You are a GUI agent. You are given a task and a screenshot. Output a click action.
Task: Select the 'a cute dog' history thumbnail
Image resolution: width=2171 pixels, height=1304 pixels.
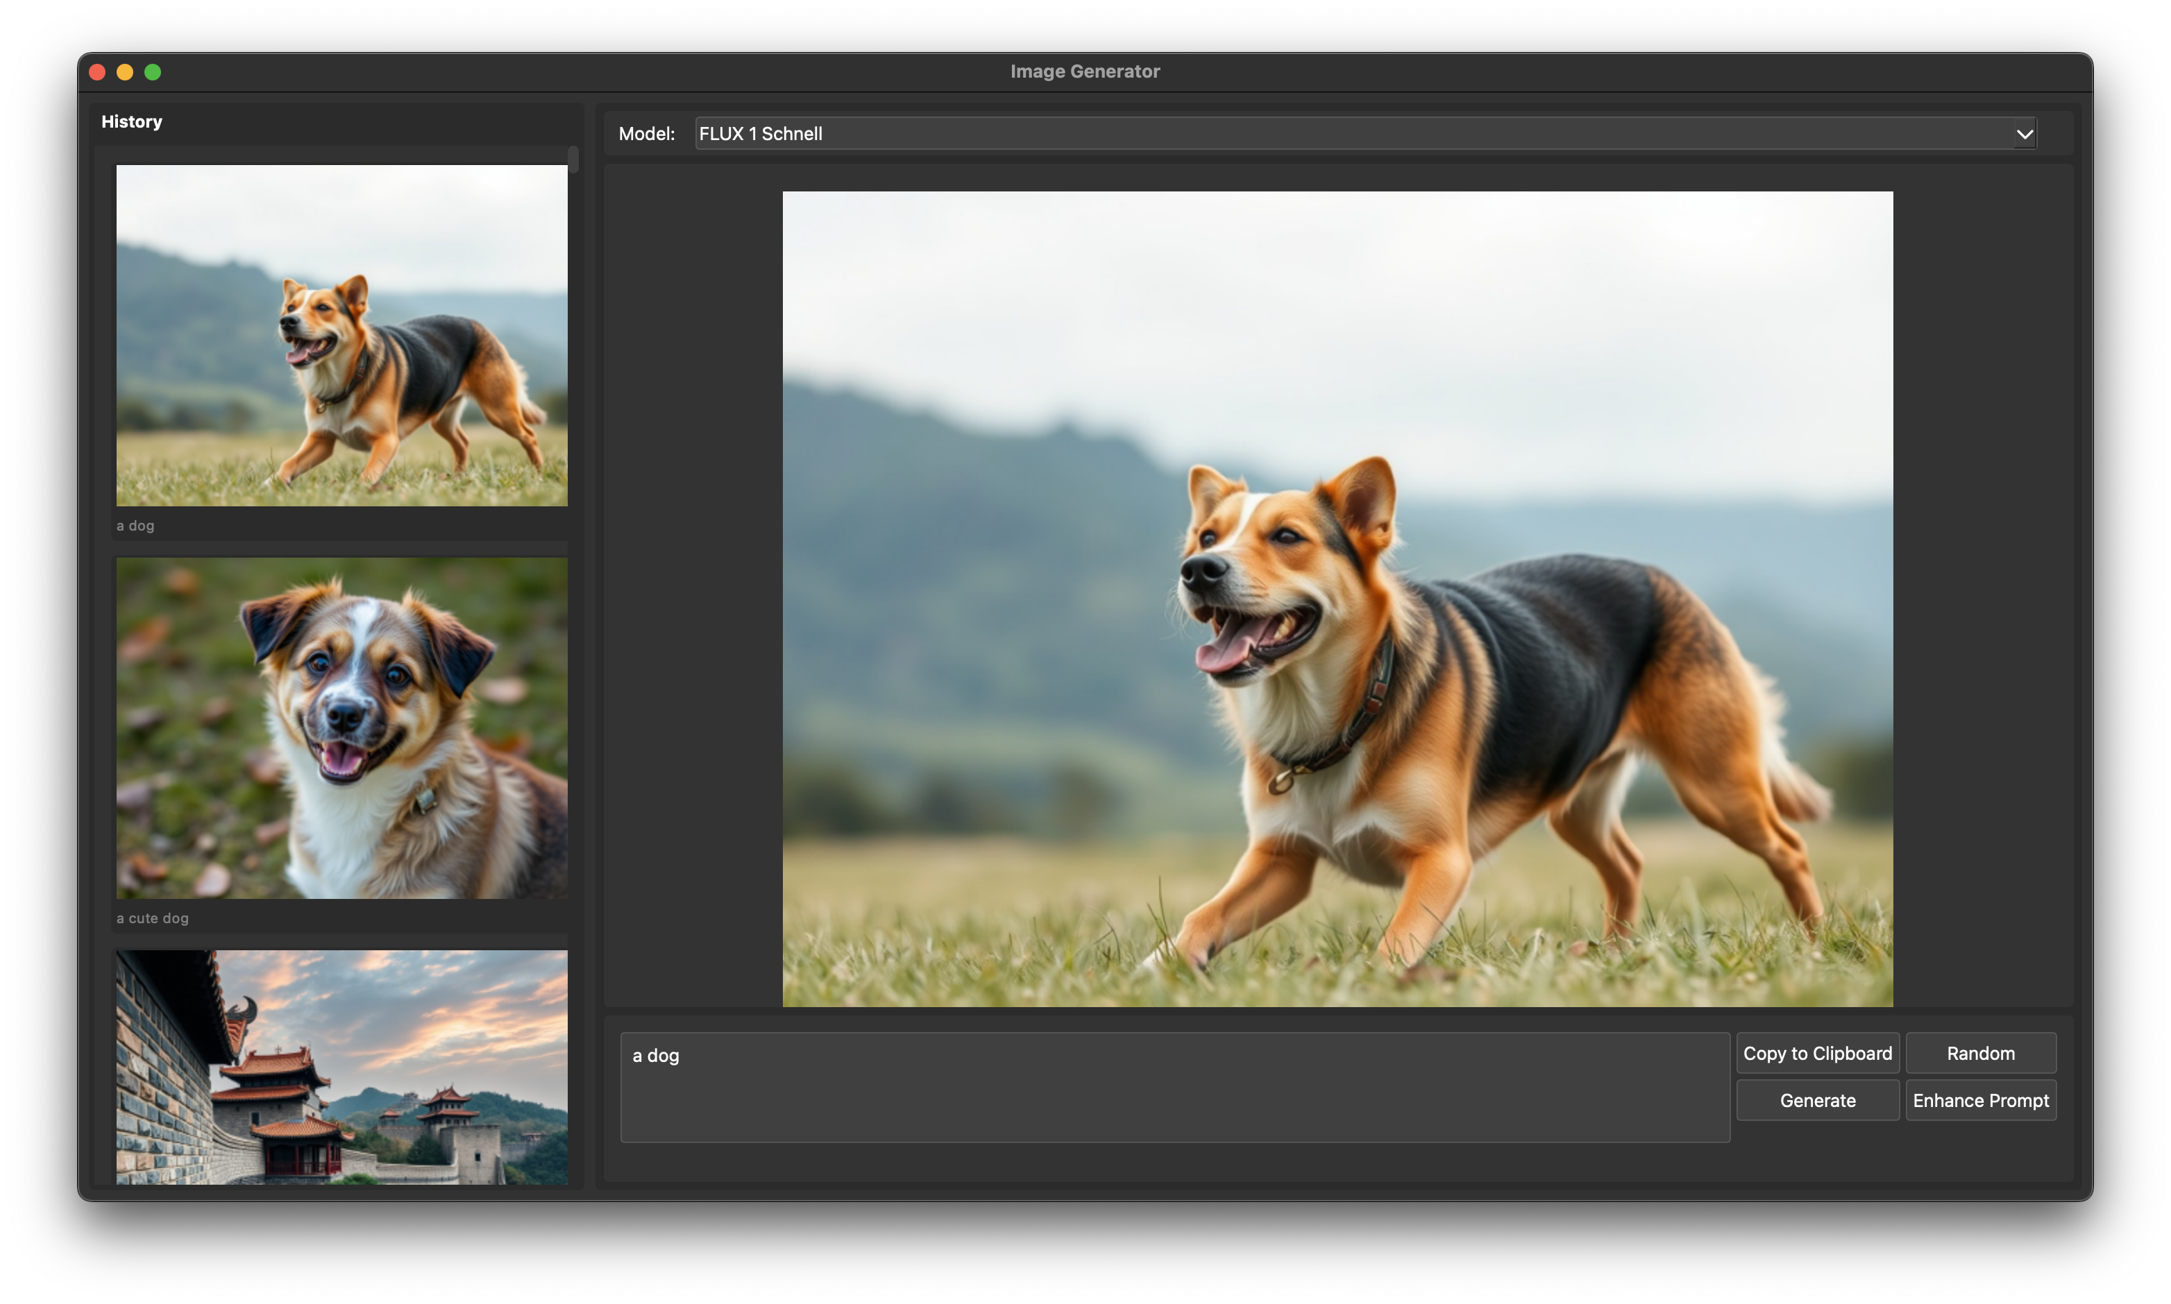click(x=341, y=728)
